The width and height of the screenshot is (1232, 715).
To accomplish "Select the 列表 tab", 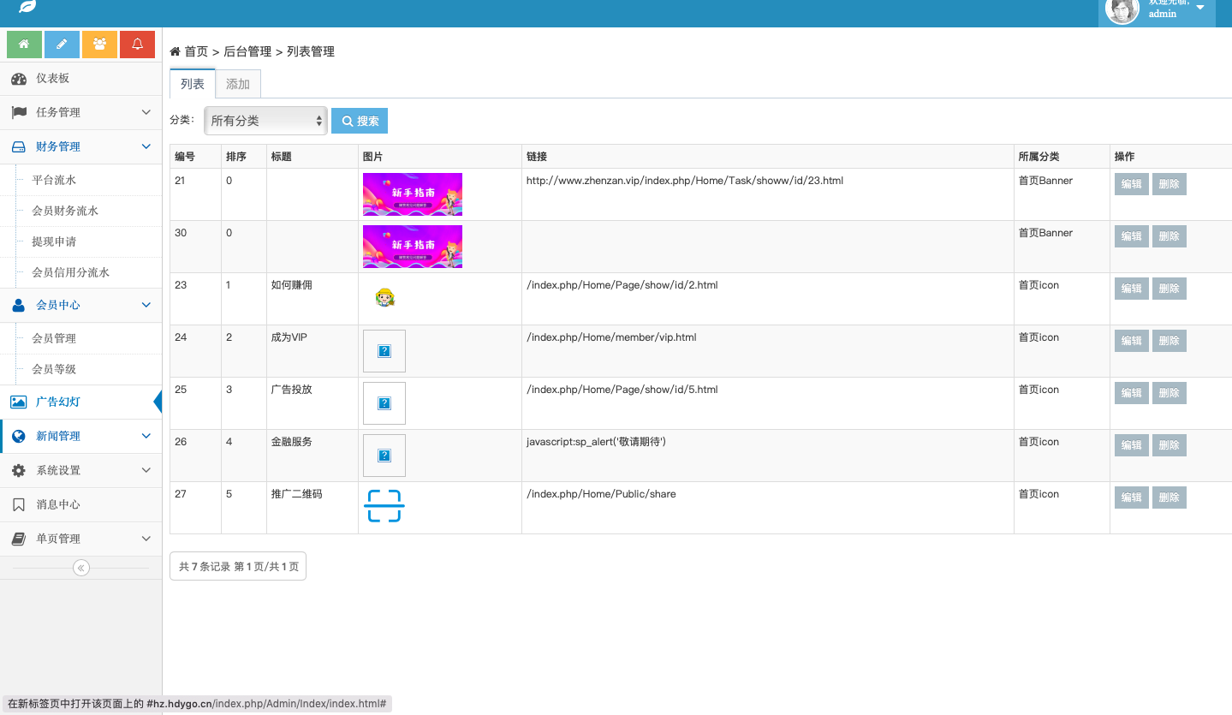I will [x=193, y=84].
